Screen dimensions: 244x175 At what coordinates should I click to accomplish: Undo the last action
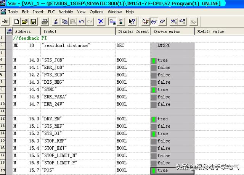point(81,21)
